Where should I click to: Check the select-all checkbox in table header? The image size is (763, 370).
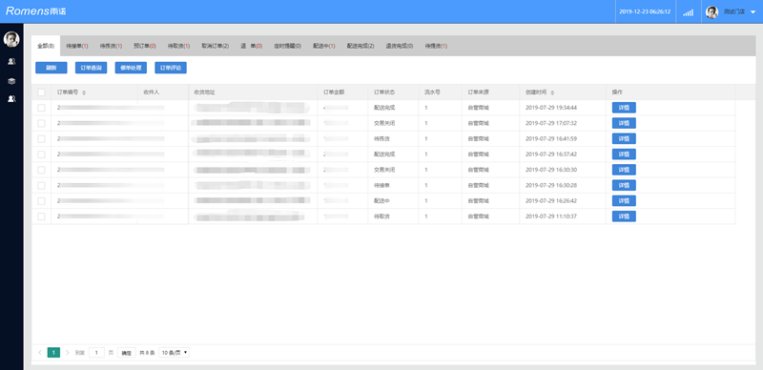point(41,92)
